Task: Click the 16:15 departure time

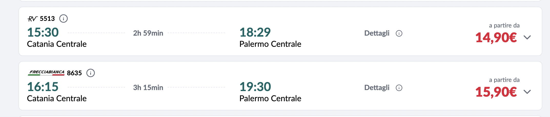Action: click(43, 87)
